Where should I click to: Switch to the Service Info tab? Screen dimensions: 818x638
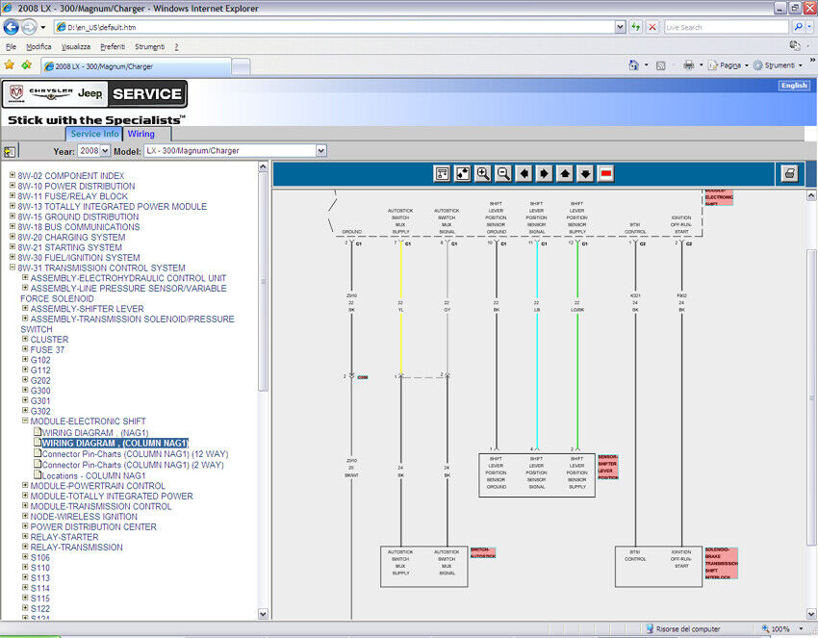[x=94, y=134]
